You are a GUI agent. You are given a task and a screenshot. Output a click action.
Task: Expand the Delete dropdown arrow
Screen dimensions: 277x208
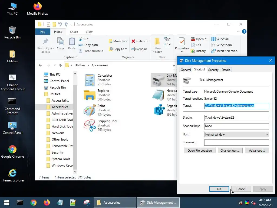(147, 41)
